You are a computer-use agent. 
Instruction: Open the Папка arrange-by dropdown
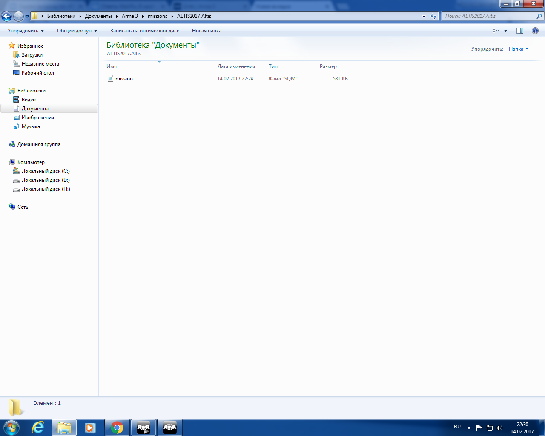519,49
